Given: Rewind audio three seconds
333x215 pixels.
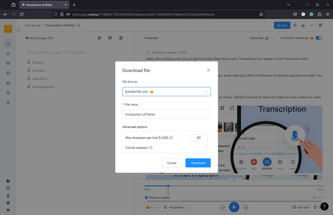Looking at the screenshot, I should click(x=222, y=207).
